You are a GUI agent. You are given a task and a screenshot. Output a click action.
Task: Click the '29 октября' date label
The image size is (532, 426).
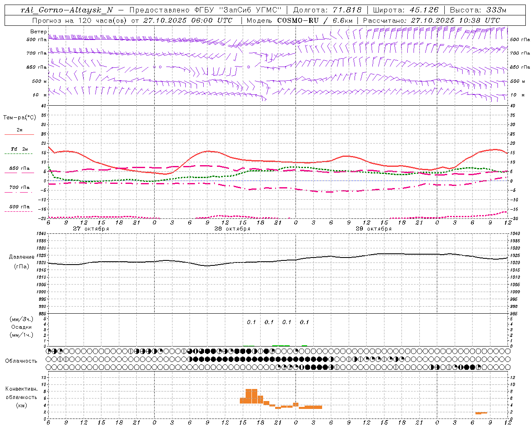click(374, 229)
